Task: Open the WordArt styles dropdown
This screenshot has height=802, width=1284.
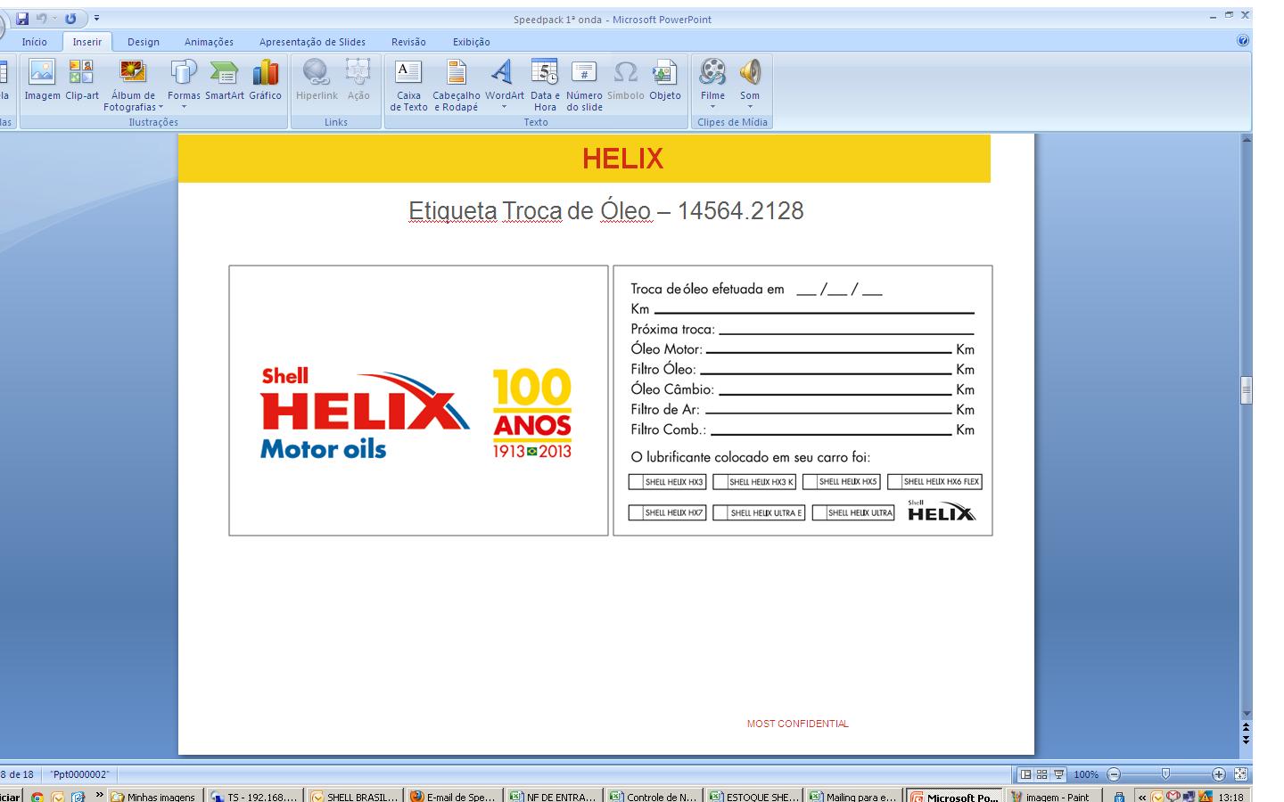Action: 504,107
